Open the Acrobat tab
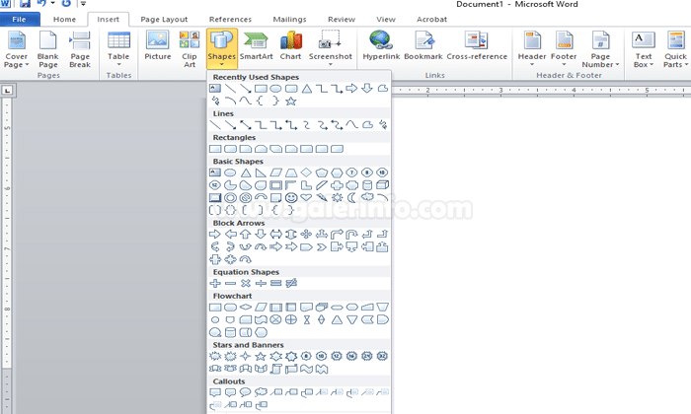The height and width of the screenshot is (414, 691). (x=431, y=20)
